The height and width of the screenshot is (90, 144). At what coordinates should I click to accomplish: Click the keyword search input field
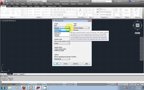101,1
